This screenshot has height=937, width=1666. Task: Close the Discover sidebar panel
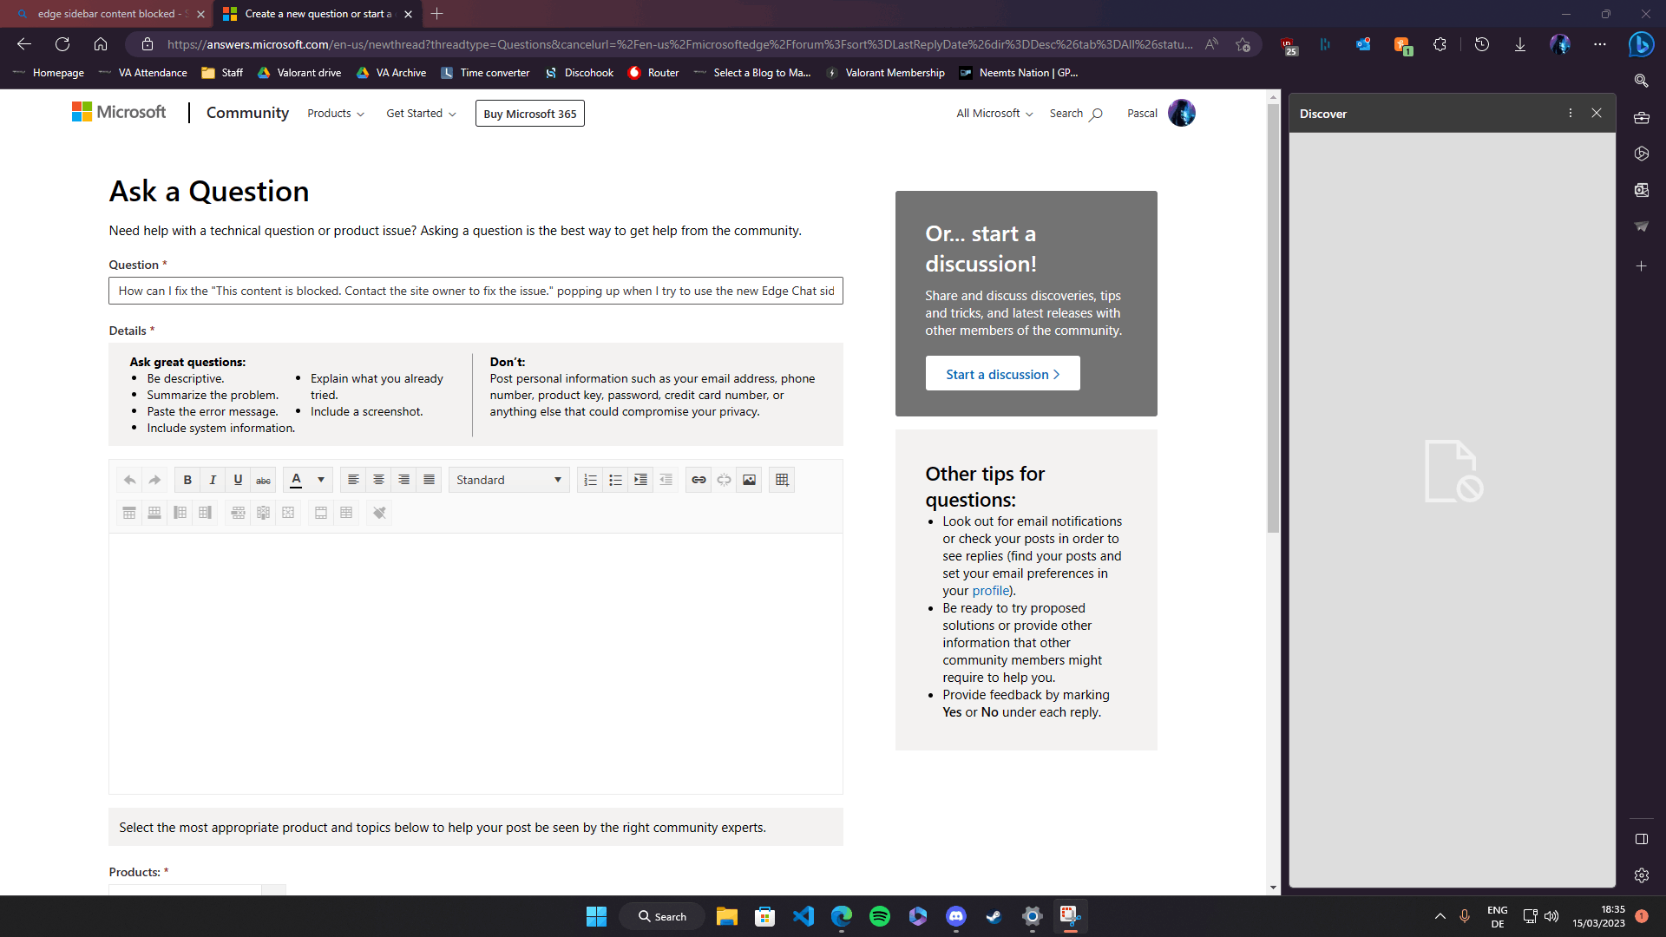pyautogui.click(x=1597, y=113)
